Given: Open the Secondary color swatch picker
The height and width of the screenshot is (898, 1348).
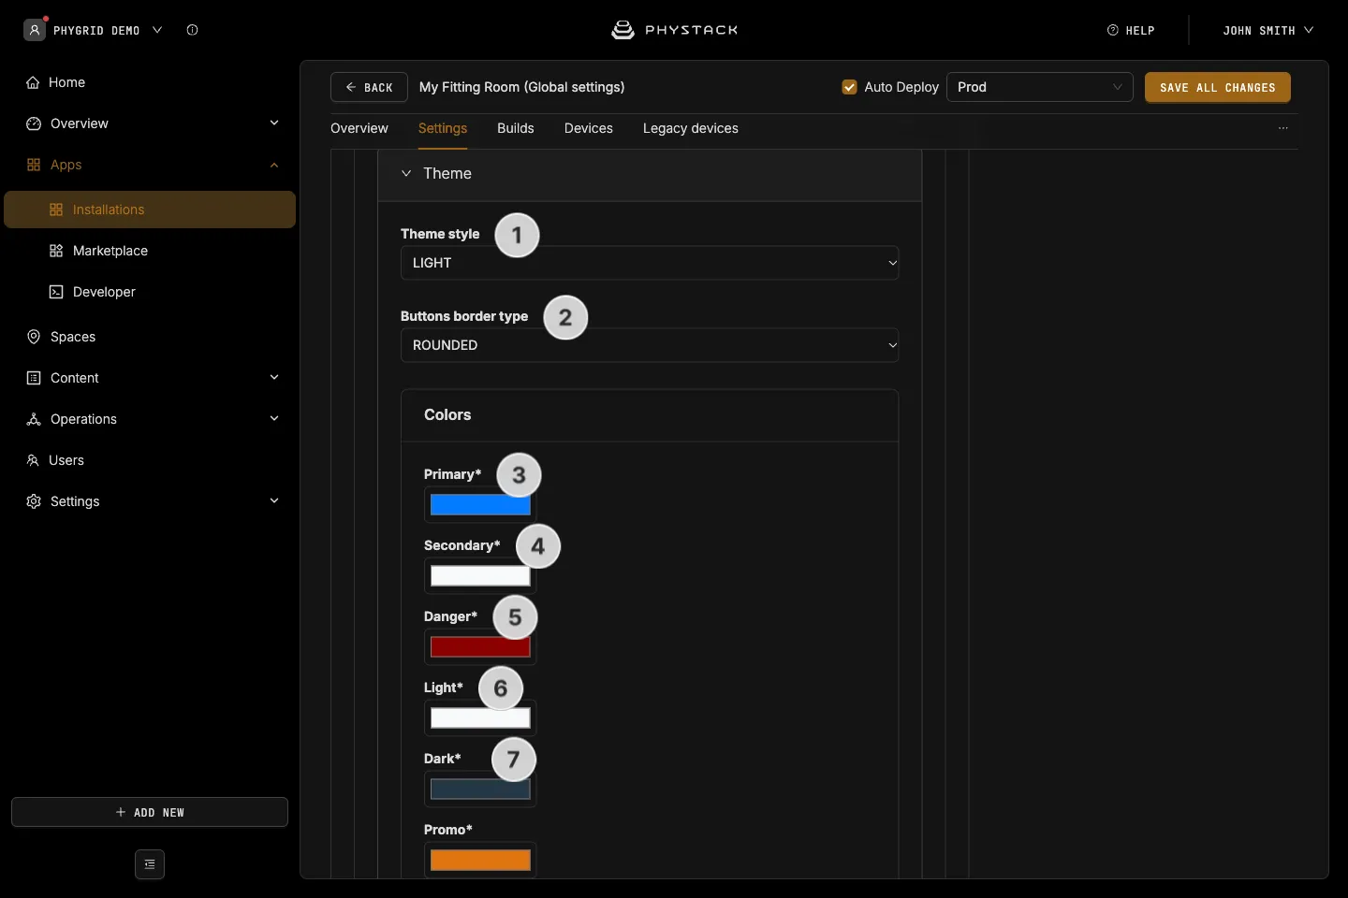Looking at the screenshot, I should 480,576.
